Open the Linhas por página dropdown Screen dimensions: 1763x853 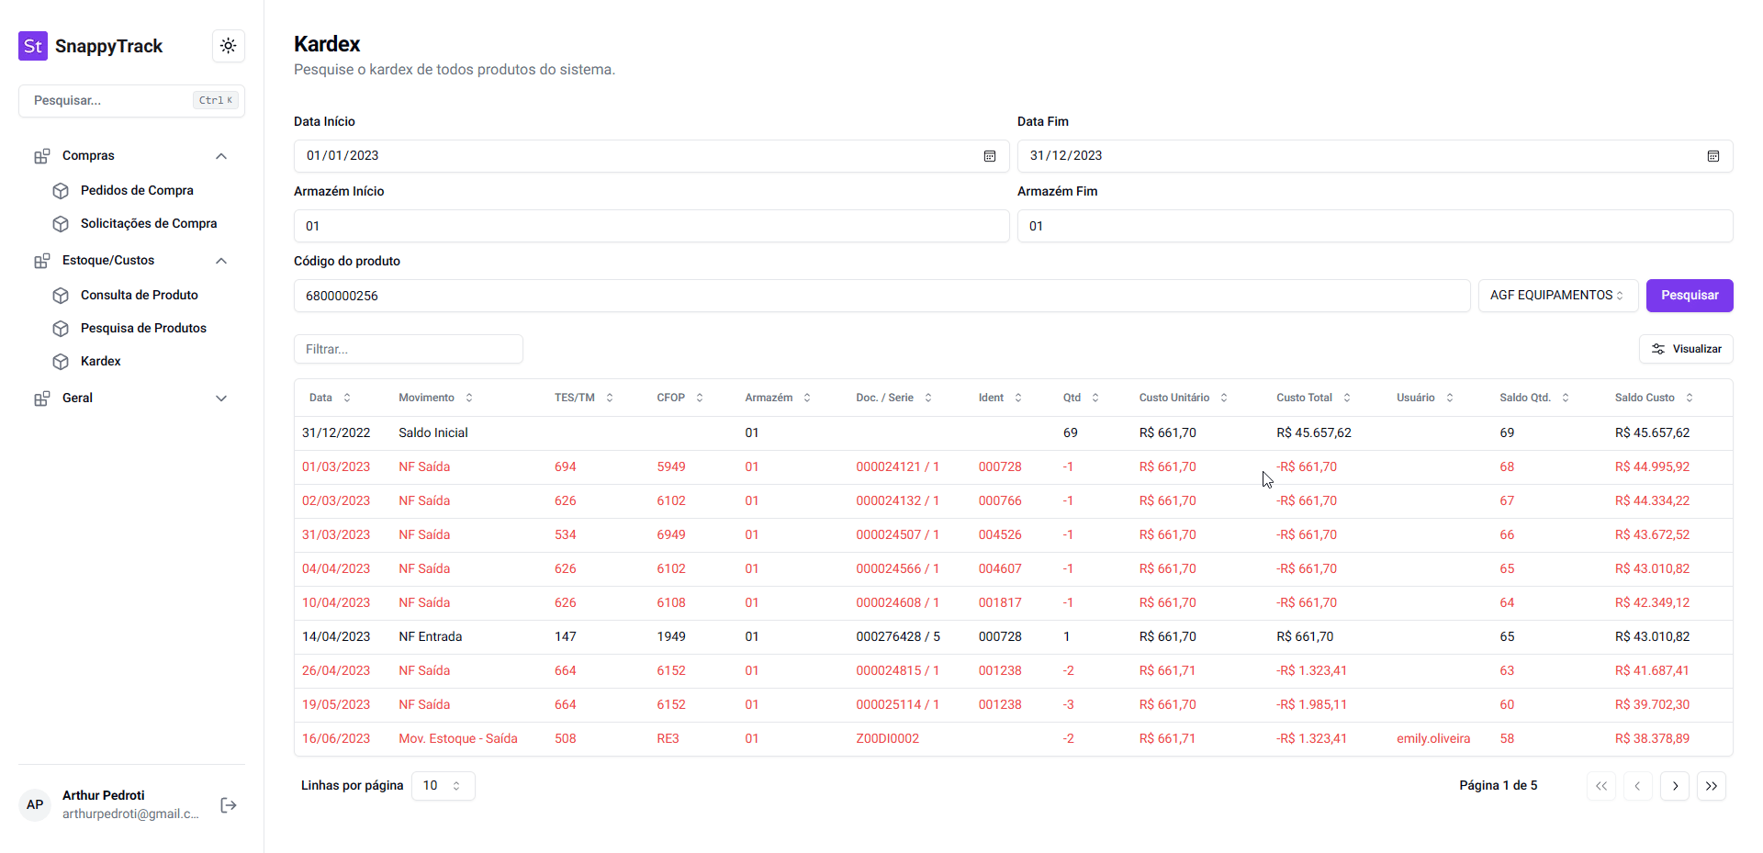point(443,786)
